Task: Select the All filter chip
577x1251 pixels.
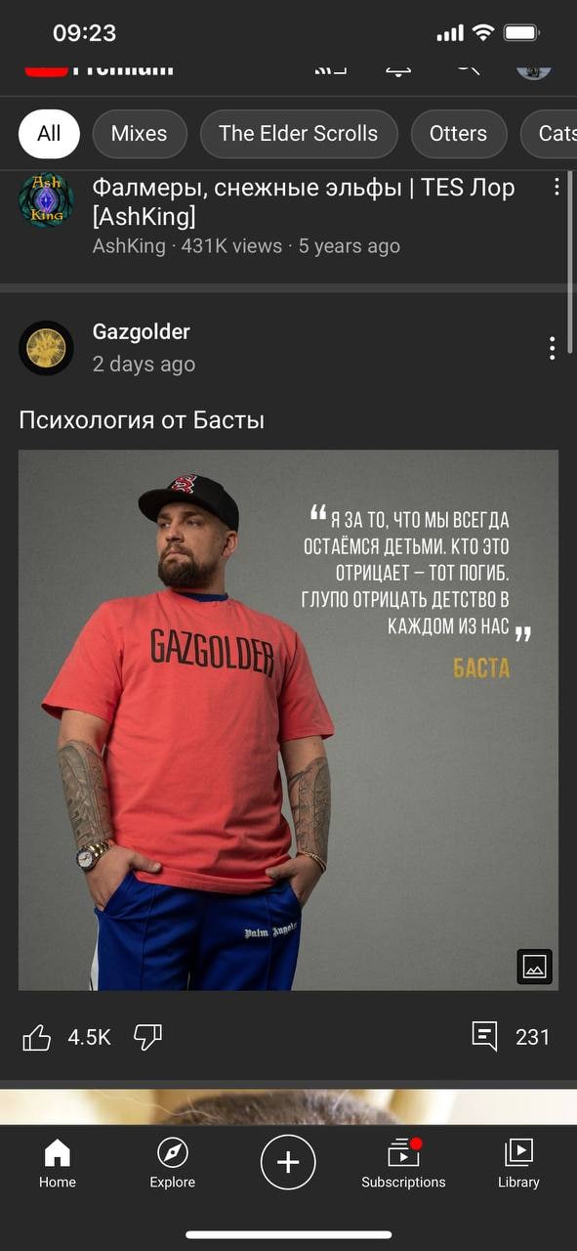Action: point(49,134)
